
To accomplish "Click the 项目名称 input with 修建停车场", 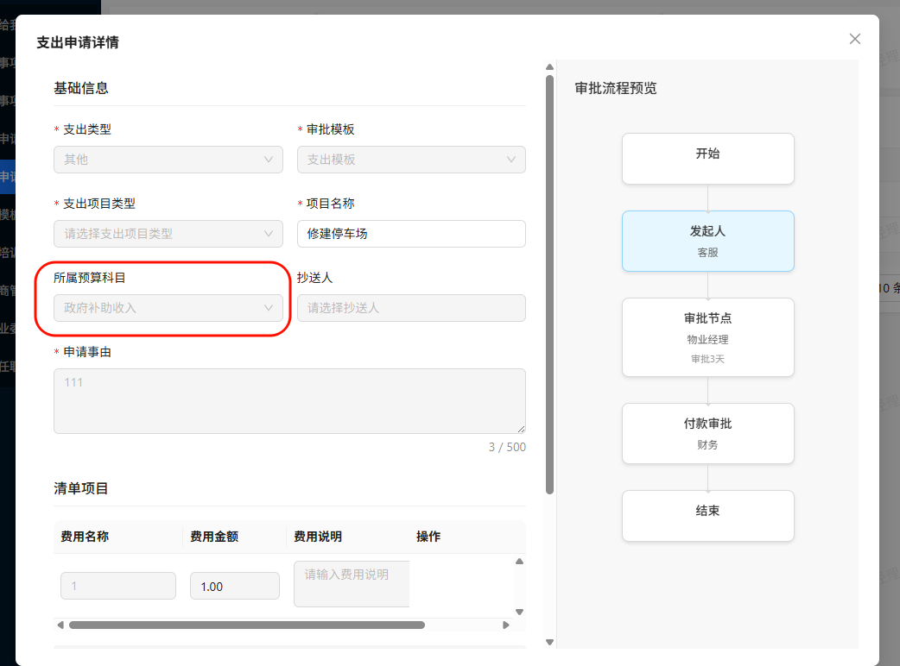I will [411, 234].
